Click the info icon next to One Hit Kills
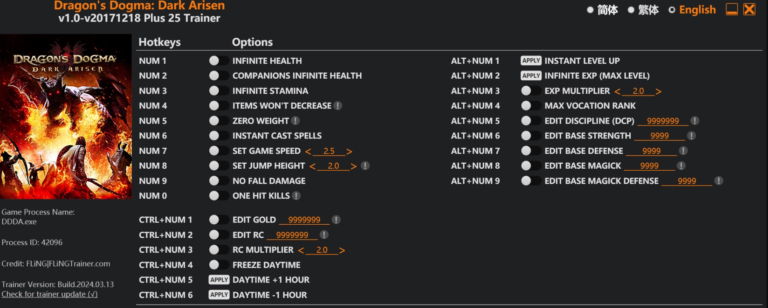Image resolution: width=768 pixels, height=308 pixels. [296, 196]
